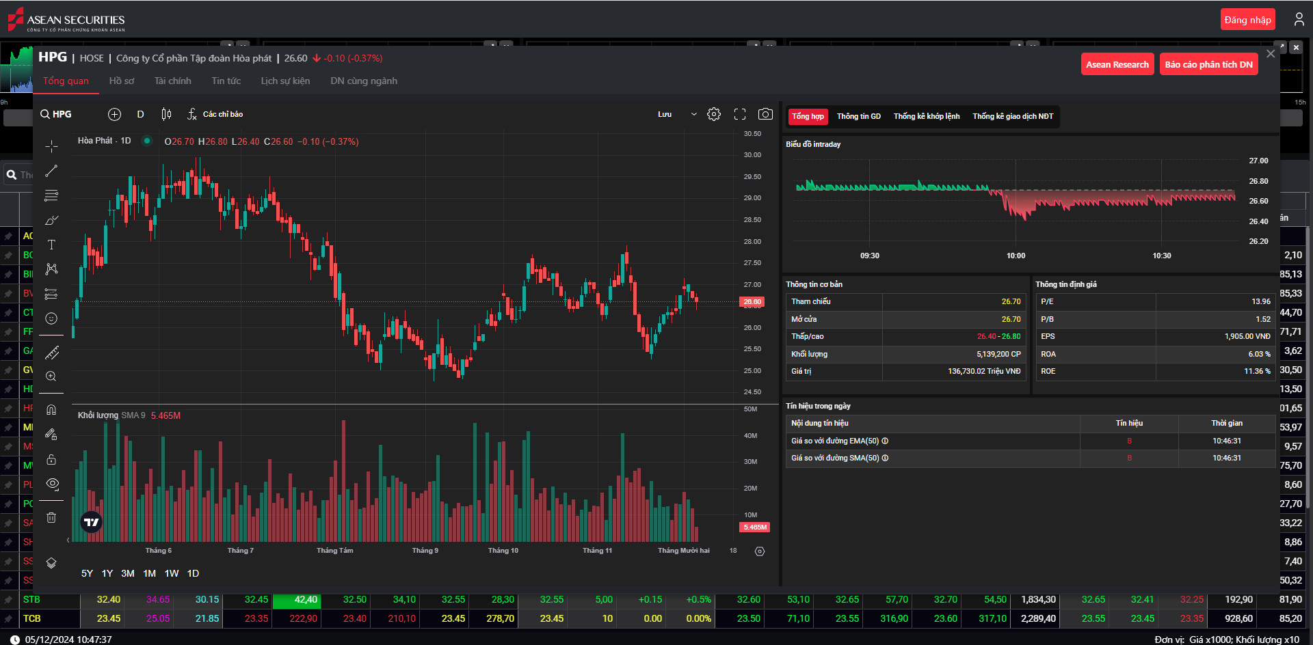This screenshot has height=645, width=1313.
Task: Open the candle chart type selector
Action: tap(165, 114)
